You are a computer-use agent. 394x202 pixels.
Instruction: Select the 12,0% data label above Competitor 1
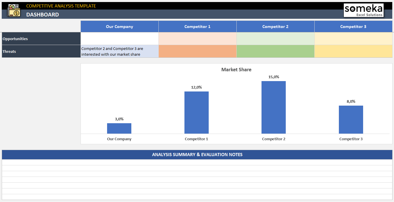(196, 87)
